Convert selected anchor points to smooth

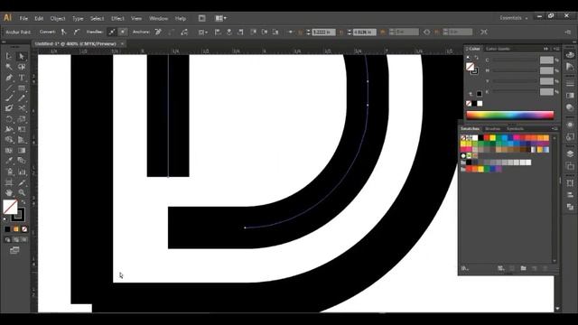tap(76, 32)
